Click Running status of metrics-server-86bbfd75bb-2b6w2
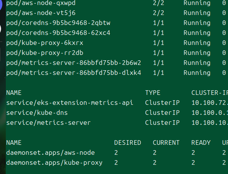This screenshot has height=174, width=228. [x=197, y=63]
